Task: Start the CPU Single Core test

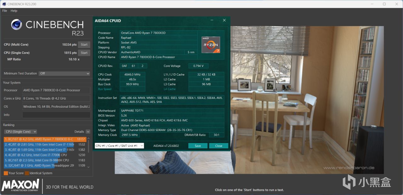Action: tap(84, 53)
